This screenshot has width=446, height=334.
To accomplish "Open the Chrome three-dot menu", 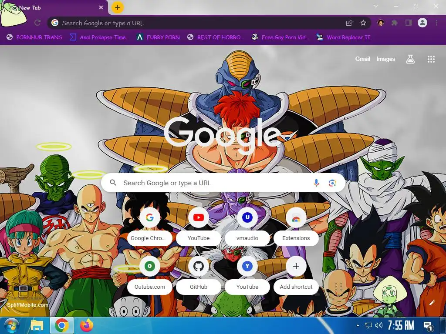I will (436, 23).
